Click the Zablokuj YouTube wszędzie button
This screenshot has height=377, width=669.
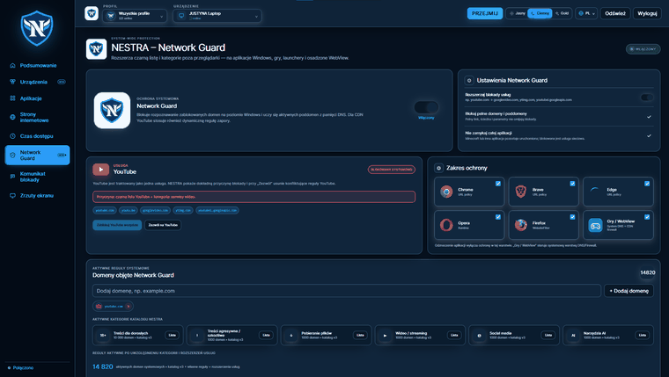click(117, 224)
